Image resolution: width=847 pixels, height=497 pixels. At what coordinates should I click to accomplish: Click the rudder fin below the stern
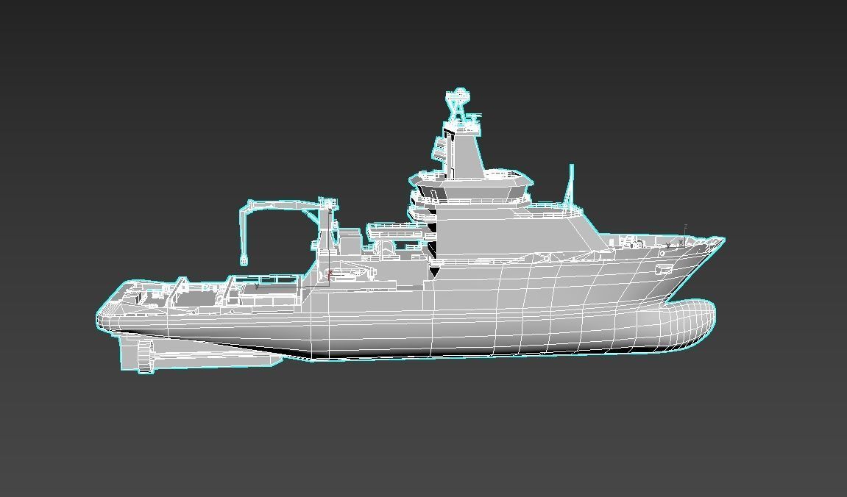[x=129, y=354]
